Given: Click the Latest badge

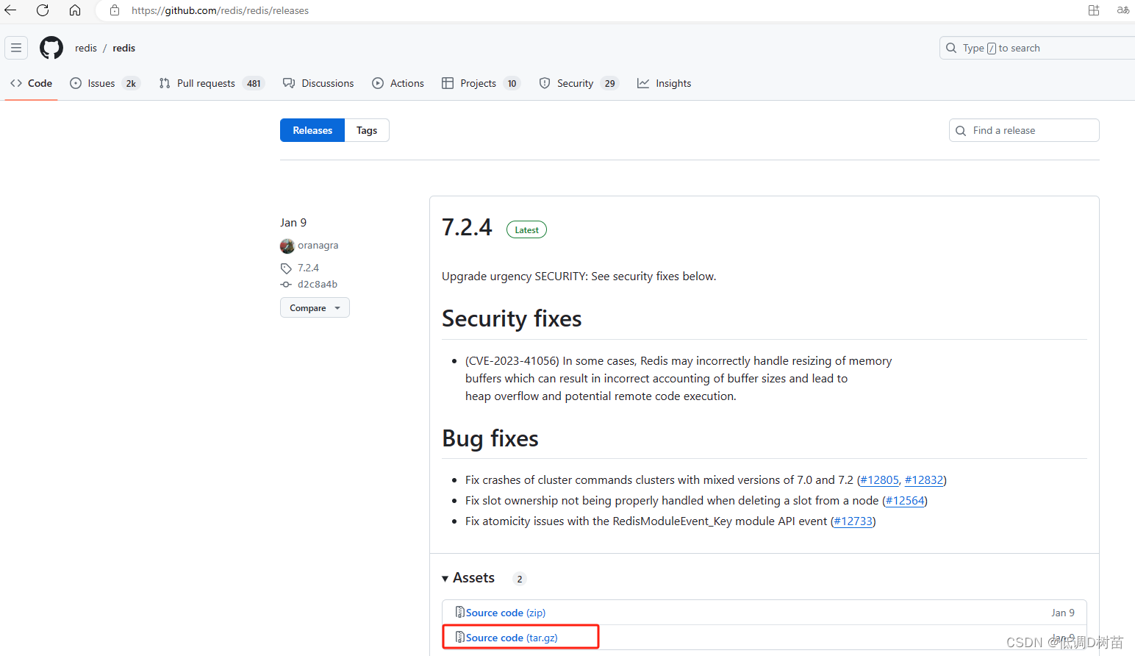Looking at the screenshot, I should tap(526, 229).
